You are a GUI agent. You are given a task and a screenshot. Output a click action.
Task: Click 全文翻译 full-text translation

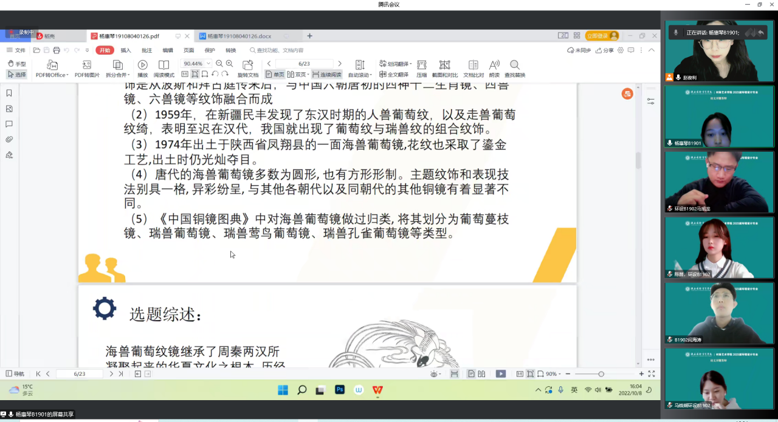point(394,75)
